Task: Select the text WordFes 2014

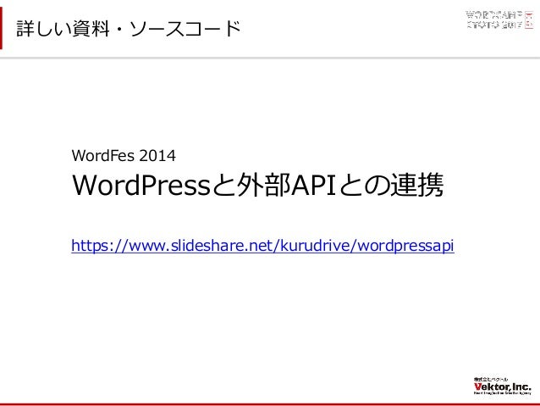Action: tap(124, 156)
